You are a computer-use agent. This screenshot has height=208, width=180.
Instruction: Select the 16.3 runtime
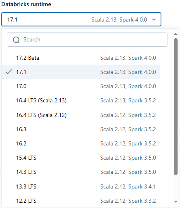point(81,129)
